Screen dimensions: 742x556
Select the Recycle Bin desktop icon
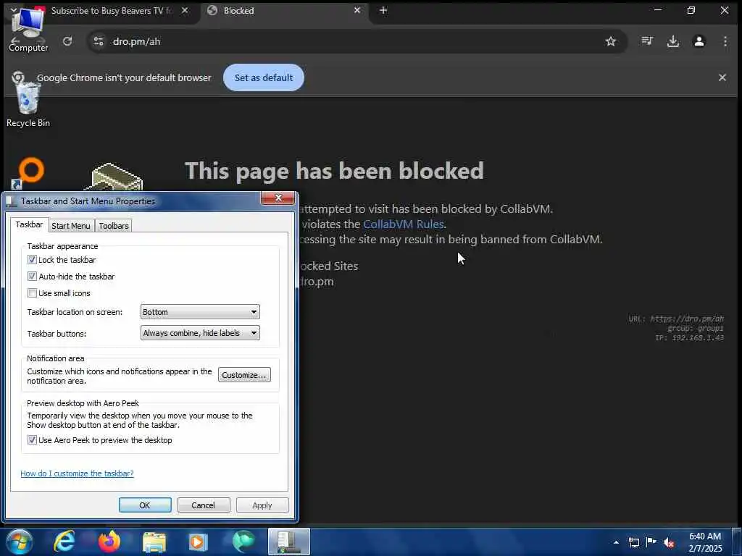click(28, 104)
